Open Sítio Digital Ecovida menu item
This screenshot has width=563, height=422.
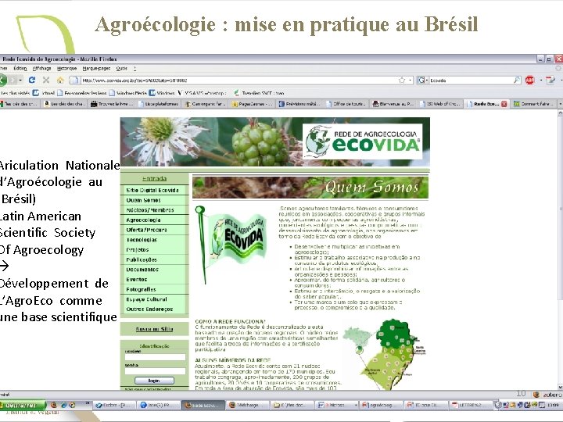coord(152,190)
